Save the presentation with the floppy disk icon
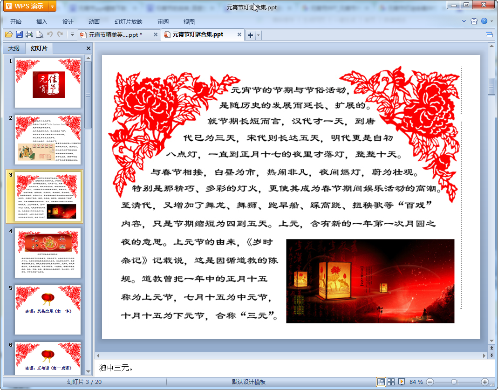Screen dimensions: 498x390 click(x=19, y=34)
